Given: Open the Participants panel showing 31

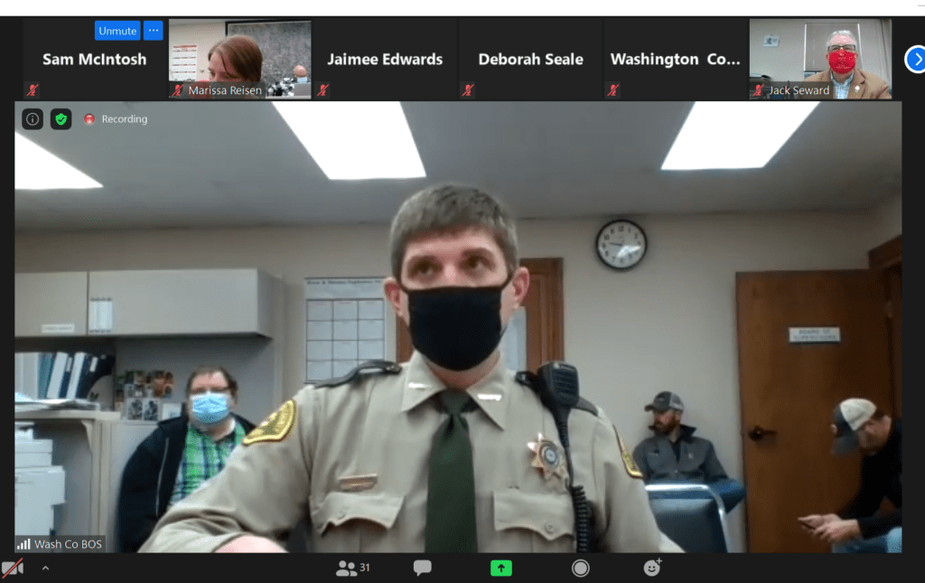Looking at the screenshot, I should coord(353,569).
